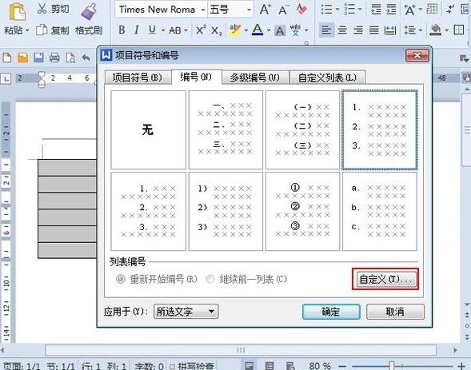Viewport: 471px width, 370px height.
Task: Switch to the 多级编号 tab
Action: 255,78
